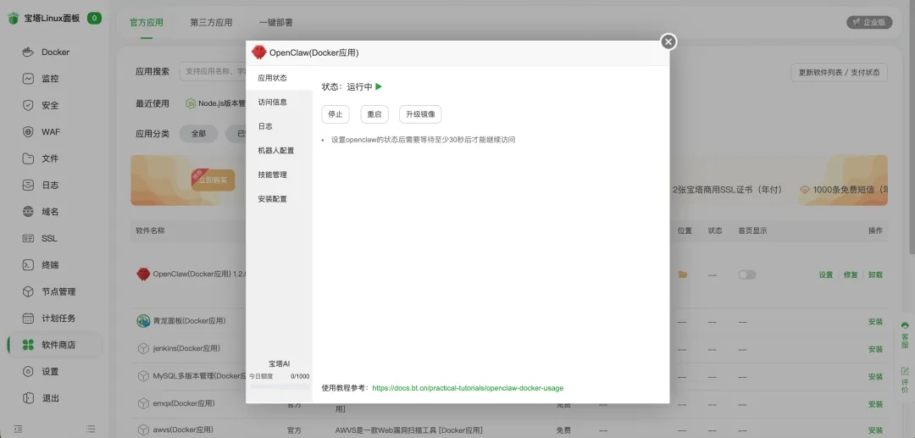Select 日志 in dialog menu
This screenshot has height=438, width=915.
click(x=279, y=126)
